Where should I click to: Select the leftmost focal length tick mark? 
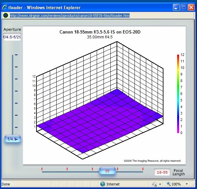pyautogui.click(x=42, y=169)
